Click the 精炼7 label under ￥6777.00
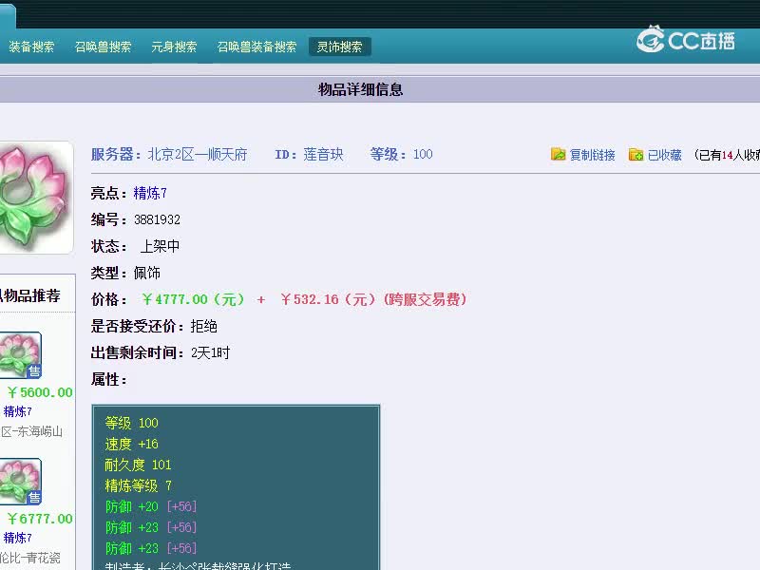The width and height of the screenshot is (760, 570). click(x=17, y=538)
